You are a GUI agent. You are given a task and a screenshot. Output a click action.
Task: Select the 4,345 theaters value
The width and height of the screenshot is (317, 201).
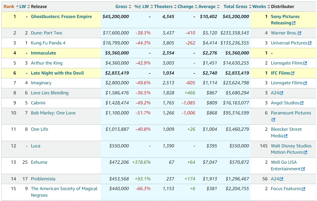(x=168, y=17)
